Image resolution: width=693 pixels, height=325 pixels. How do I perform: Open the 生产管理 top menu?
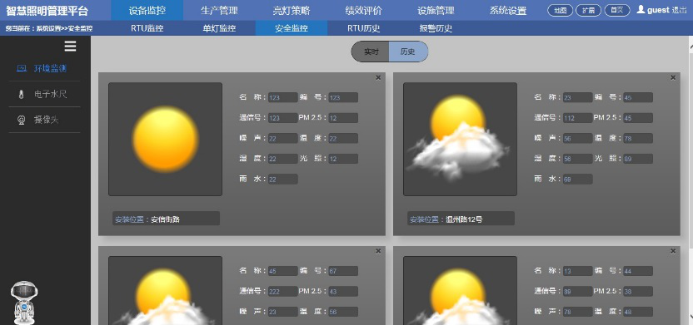pyautogui.click(x=219, y=10)
